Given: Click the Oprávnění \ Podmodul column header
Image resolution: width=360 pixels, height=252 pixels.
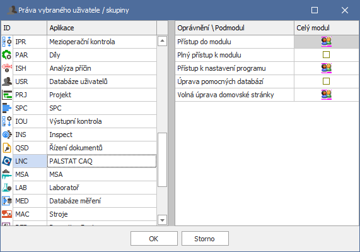Looking at the screenshot, I should tap(235, 28).
